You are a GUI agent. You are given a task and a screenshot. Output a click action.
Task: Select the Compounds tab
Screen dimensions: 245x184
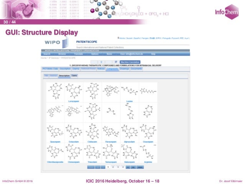tap(113, 69)
